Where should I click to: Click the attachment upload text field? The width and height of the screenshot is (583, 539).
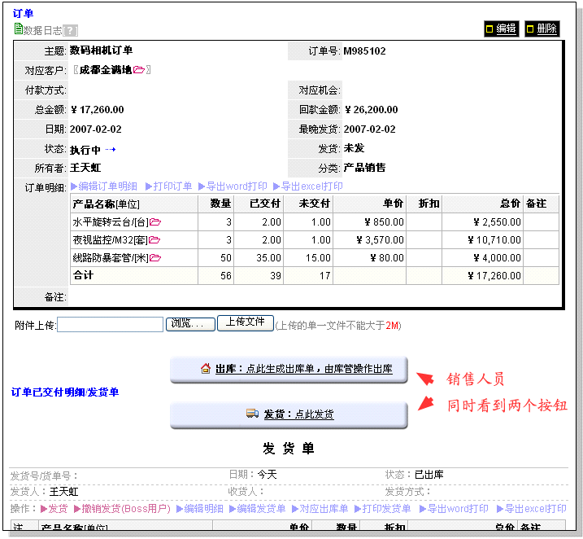[x=111, y=324]
